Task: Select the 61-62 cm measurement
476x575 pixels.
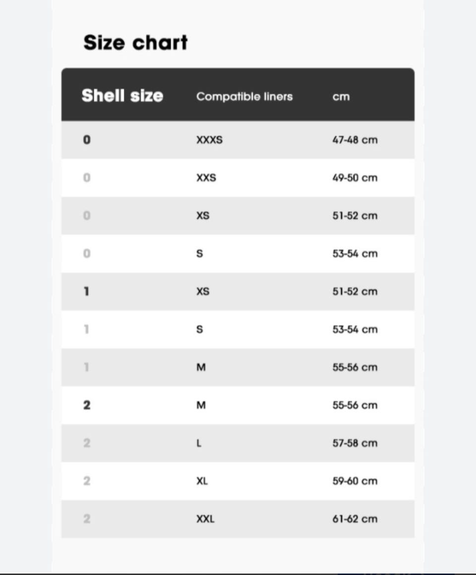Action: [355, 519]
